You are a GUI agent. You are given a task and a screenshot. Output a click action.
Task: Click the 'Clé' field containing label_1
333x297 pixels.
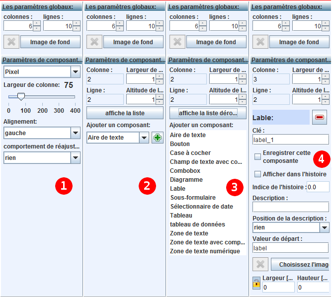click(290, 140)
